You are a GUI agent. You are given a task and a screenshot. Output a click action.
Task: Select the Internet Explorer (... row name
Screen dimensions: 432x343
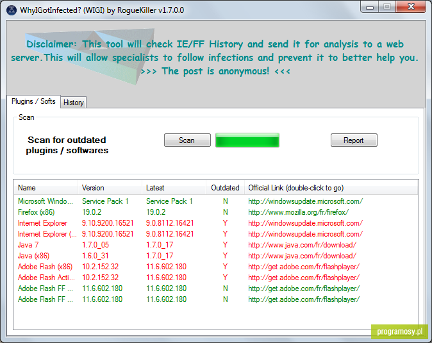pos(47,234)
